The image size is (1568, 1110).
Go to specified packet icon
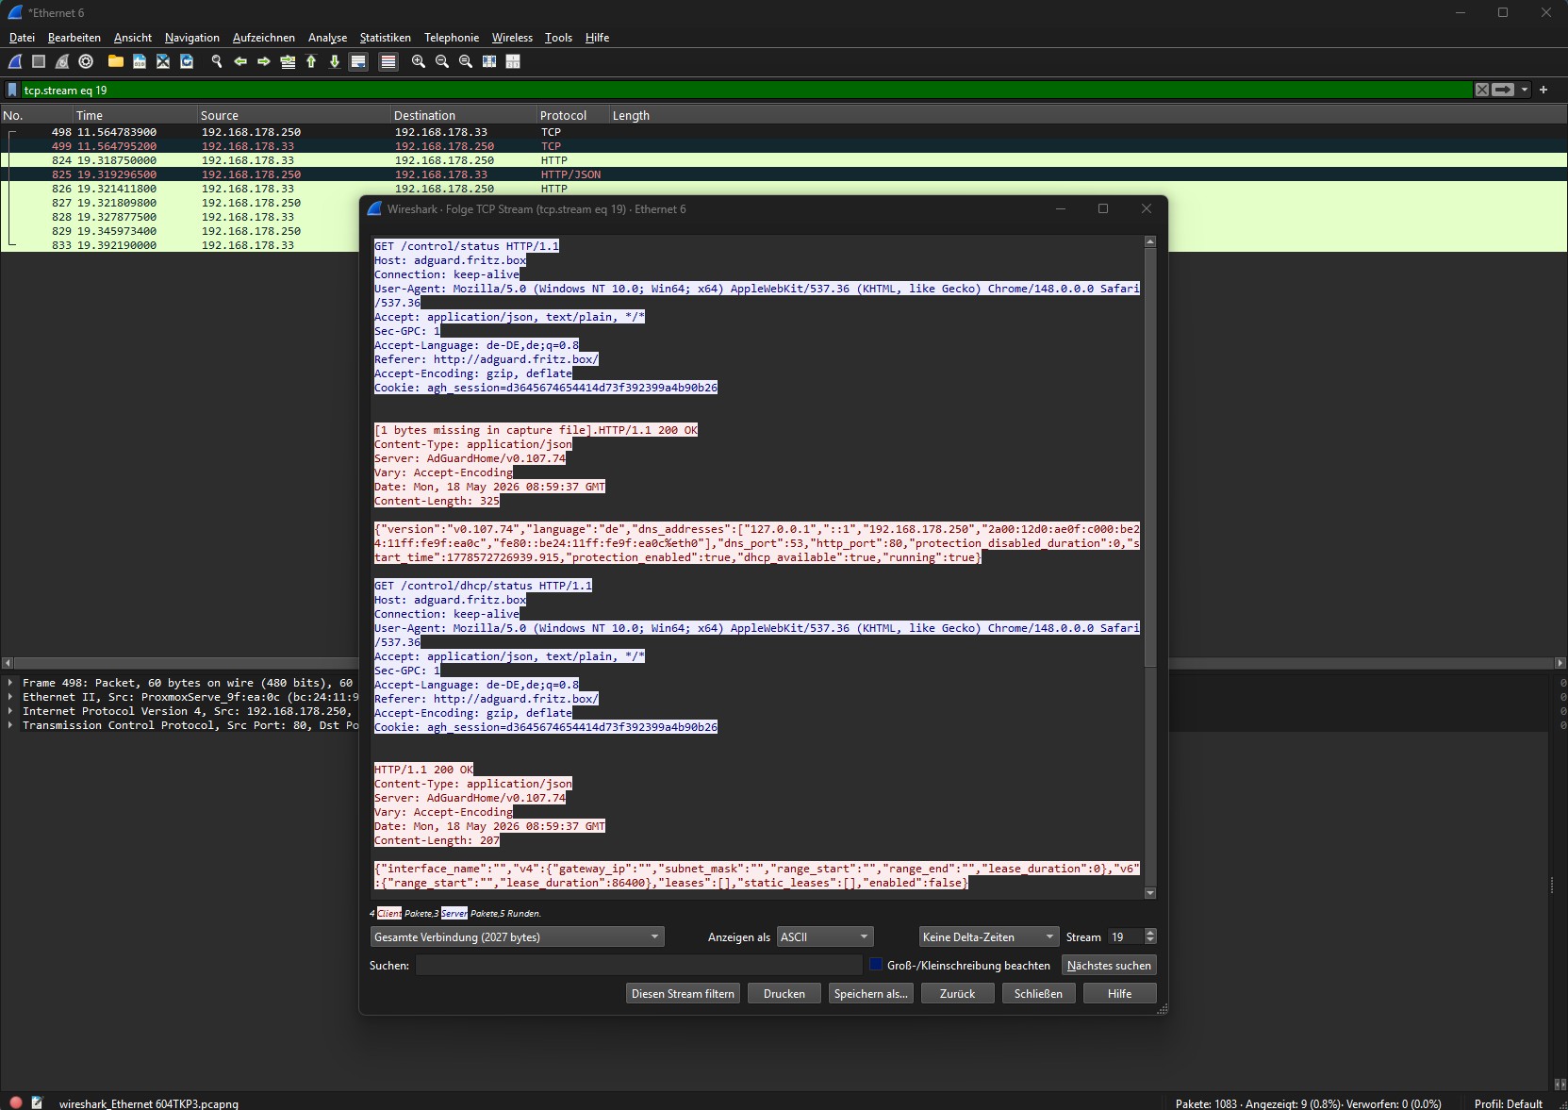point(288,61)
